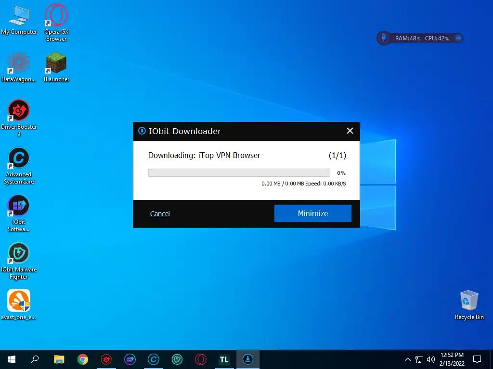Open taskbar Search

tap(35, 359)
